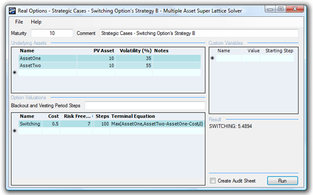The width and height of the screenshot is (313, 195).
Task: Click the Volatility (%) column header
Action: pyautogui.click(x=136, y=50)
